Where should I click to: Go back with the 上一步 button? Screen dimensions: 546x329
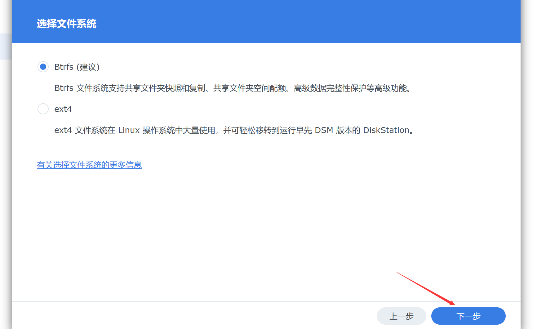click(401, 316)
